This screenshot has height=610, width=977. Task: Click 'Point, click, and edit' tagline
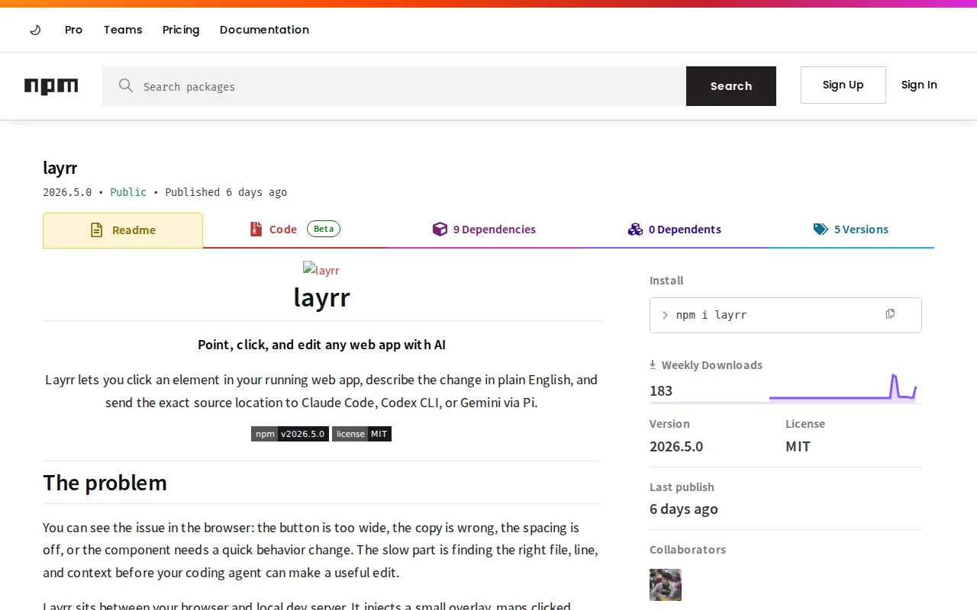click(x=321, y=345)
